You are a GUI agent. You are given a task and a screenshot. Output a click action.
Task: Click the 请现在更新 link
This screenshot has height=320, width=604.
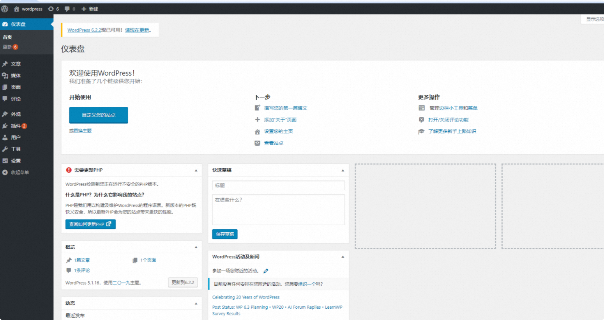pyautogui.click(x=137, y=30)
